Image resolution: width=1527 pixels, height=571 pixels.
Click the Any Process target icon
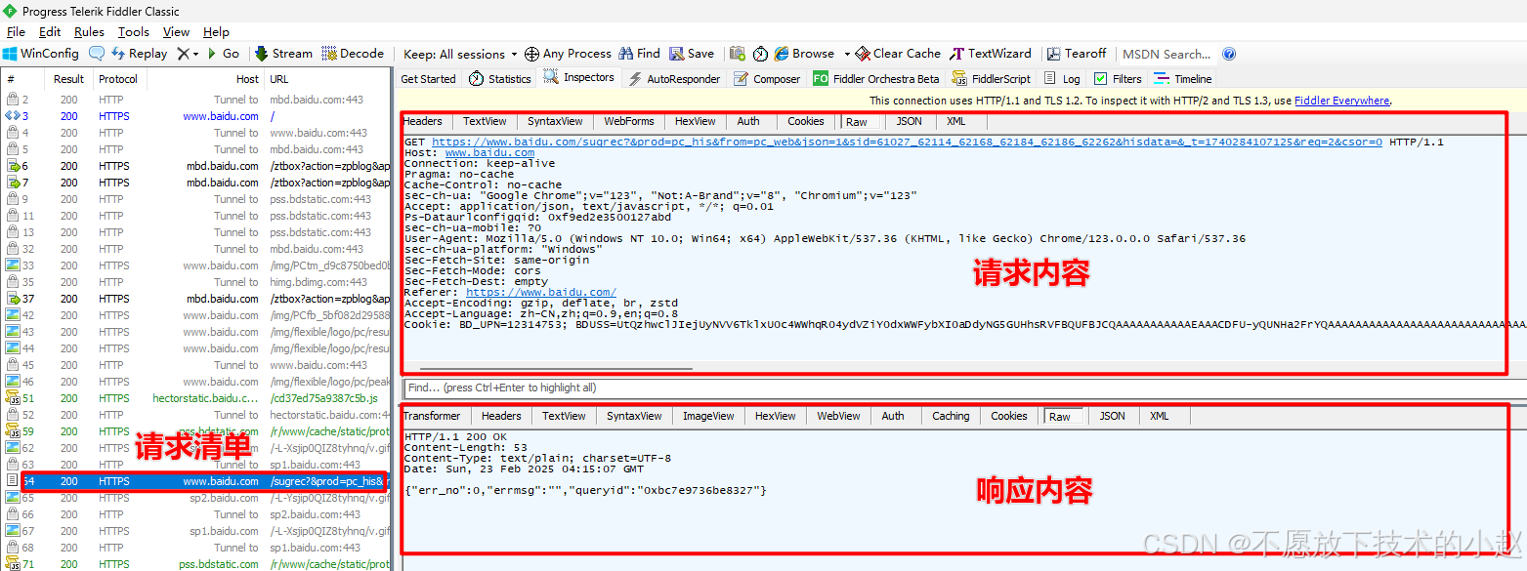tap(569, 54)
